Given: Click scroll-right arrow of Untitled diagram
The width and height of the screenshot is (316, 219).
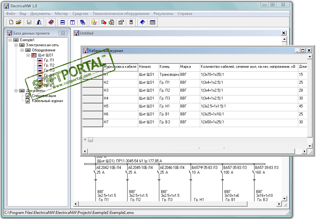Looking at the screenshot, I should pyautogui.click(x=279, y=204).
